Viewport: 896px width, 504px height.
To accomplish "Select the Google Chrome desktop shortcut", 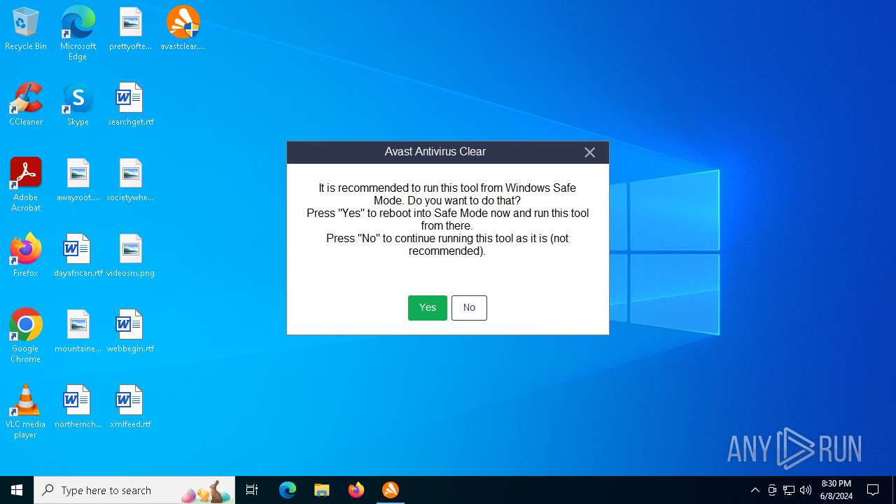I will 26,335.
